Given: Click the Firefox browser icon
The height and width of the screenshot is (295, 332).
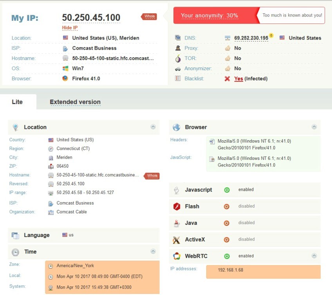Looking at the screenshot, I should [x=65, y=78].
